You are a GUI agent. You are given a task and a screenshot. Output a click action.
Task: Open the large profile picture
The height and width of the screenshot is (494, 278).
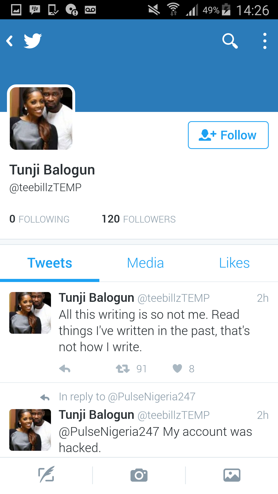(41, 118)
